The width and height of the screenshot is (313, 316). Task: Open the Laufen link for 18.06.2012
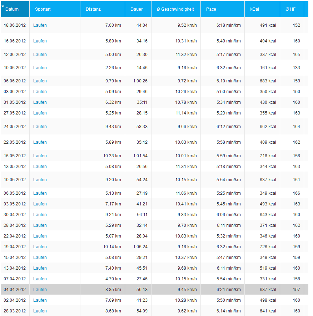tap(40, 25)
